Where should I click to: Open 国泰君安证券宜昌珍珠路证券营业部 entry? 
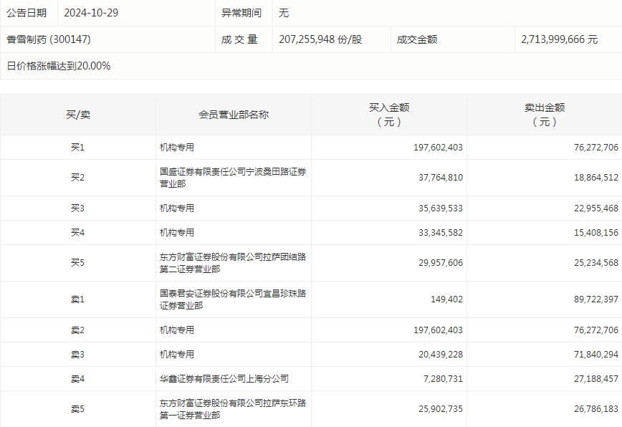click(x=234, y=299)
